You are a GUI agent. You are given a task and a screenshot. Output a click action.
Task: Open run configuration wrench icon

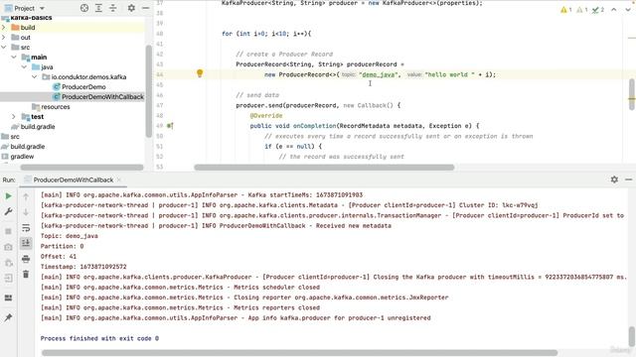(8, 211)
